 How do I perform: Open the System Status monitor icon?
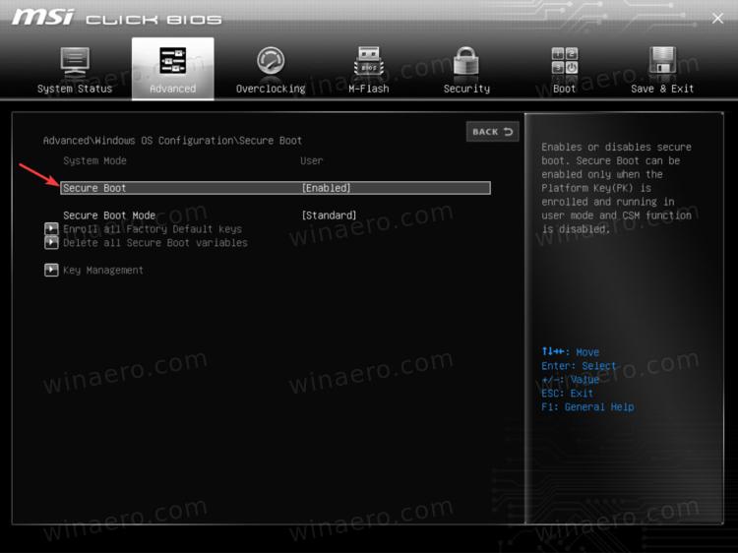[75, 62]
